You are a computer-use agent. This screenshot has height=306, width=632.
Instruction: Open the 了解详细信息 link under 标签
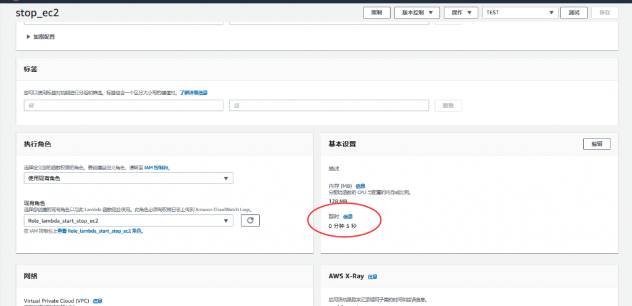pos(193,92)
